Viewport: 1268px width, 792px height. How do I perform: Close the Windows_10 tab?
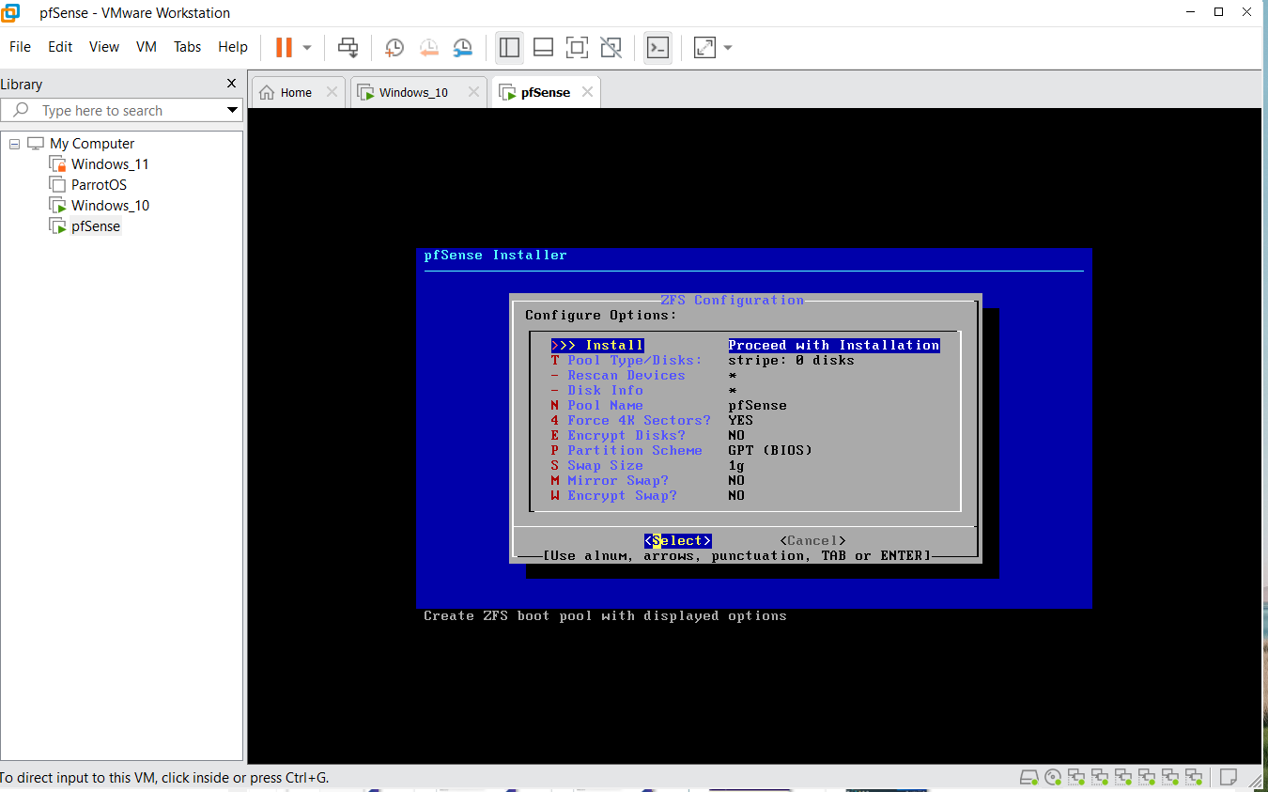tap(473, 92)
